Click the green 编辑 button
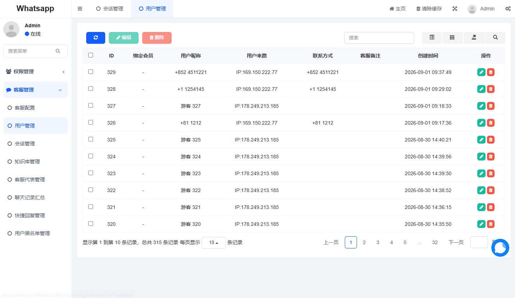 [x=124, y=38]
